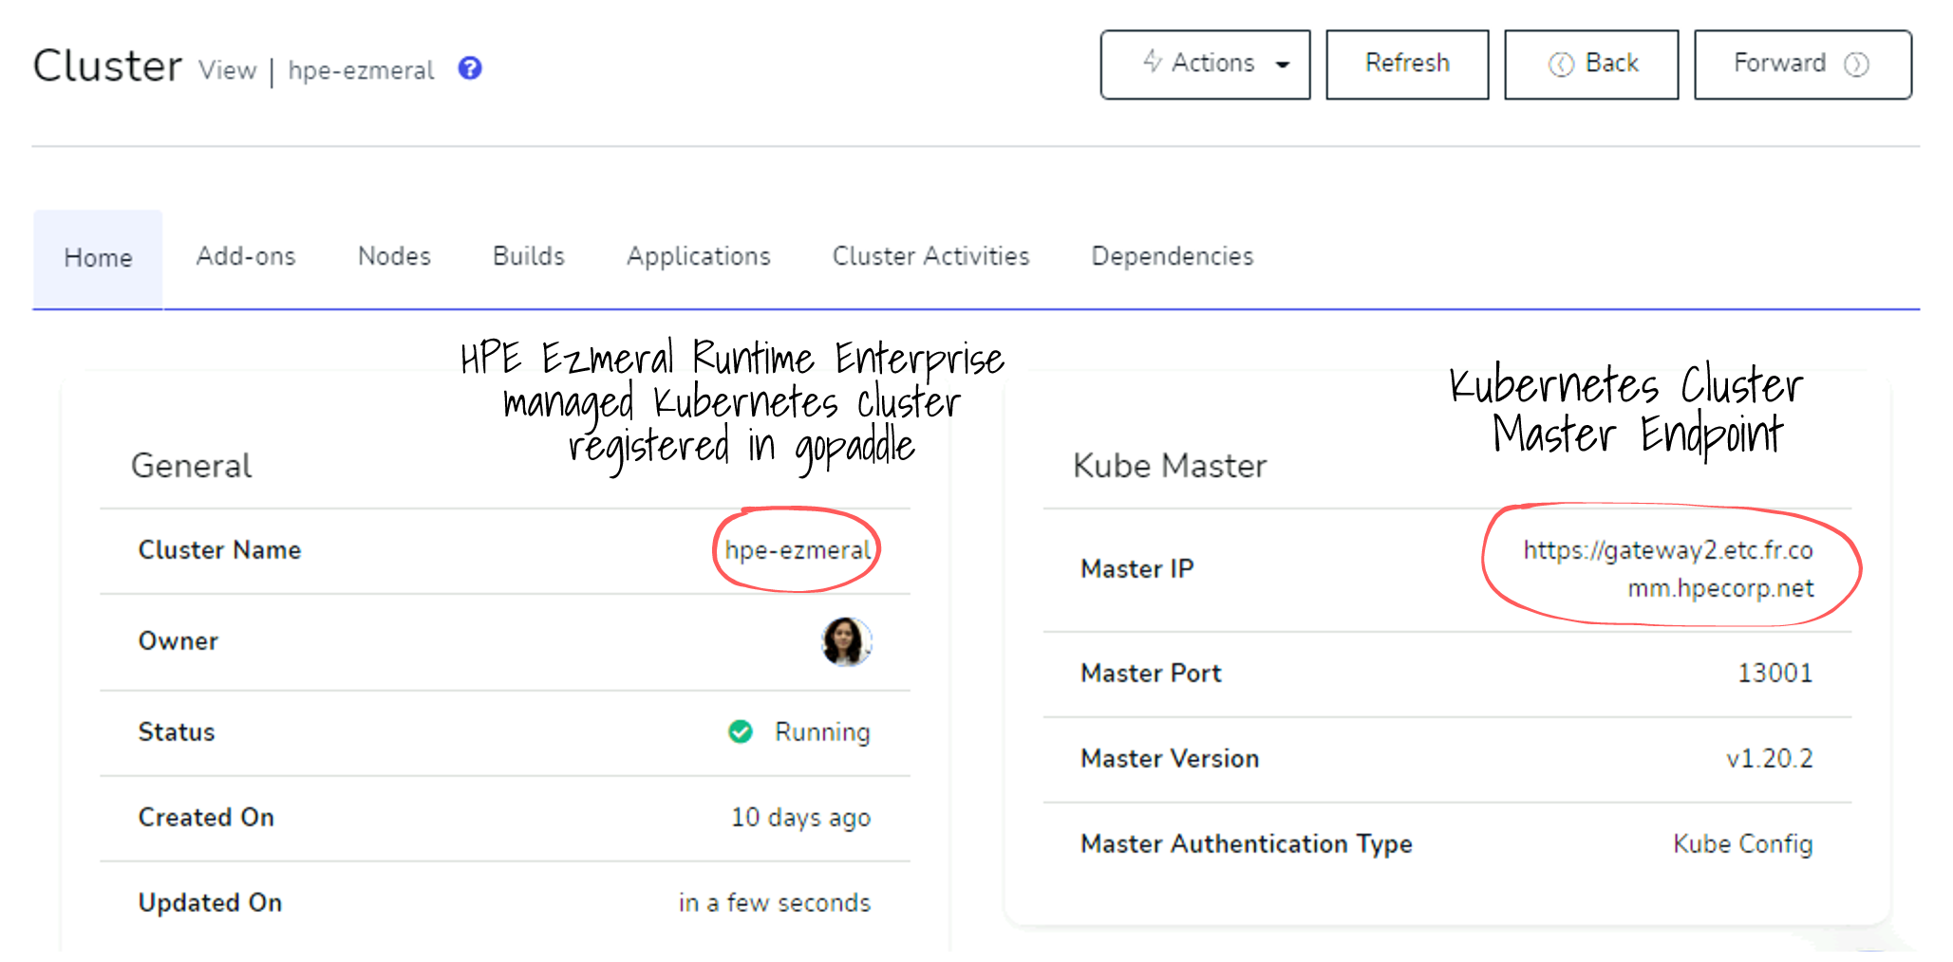The width and height of the screenshot is (1953, 962).
Task: Click the View label in the header
Action: (x=228, y=71)
